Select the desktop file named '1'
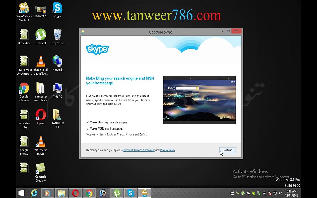This screenshot has height=198, width=317. 24,170
